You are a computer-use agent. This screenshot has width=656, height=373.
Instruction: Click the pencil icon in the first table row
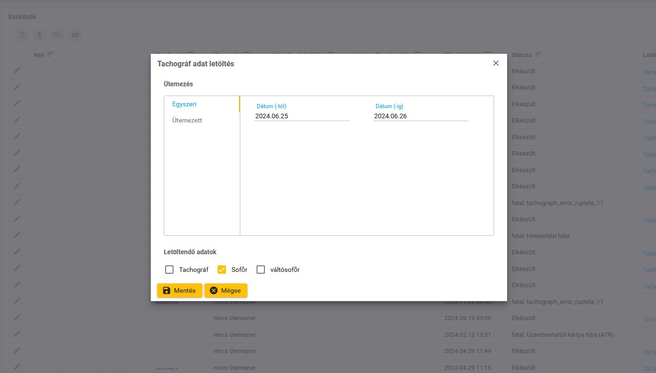pos(17,71)
